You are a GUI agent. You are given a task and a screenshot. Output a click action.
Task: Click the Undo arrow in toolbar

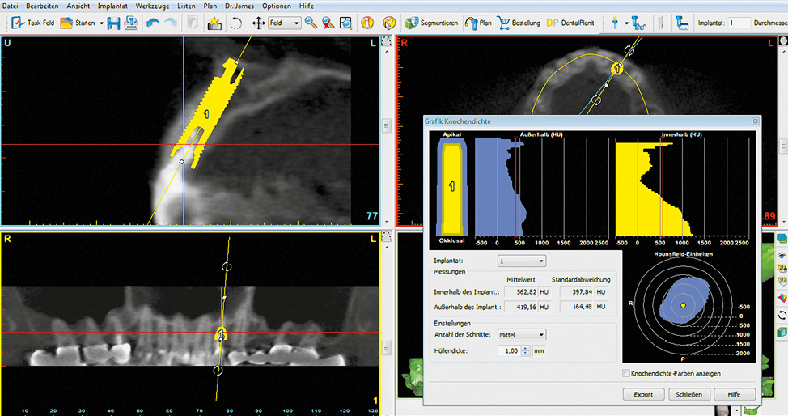coord(153,23)
